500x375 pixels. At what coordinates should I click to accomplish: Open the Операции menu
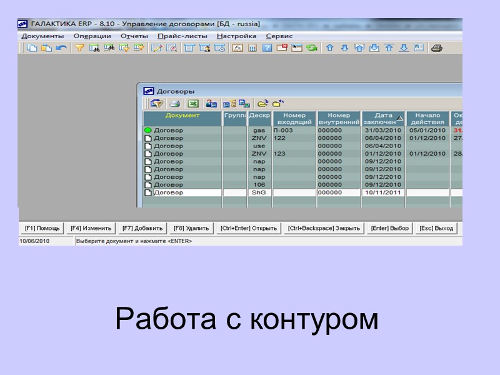(92, 36)
